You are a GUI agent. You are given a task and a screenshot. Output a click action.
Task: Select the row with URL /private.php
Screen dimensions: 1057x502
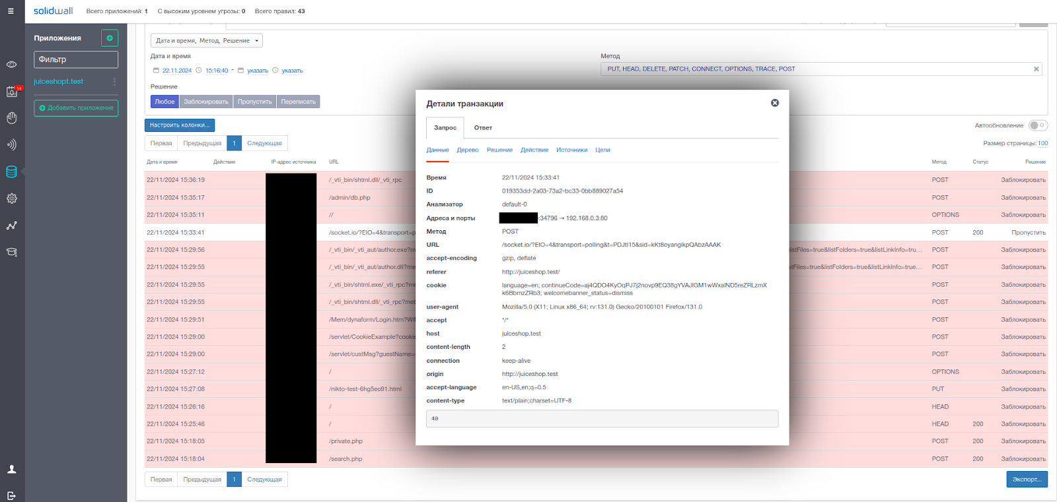tap(596, 441)
